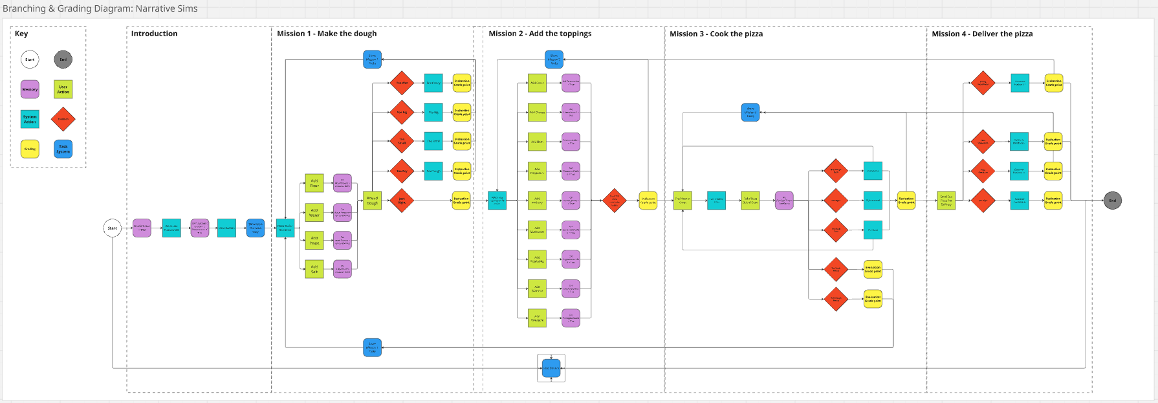1158x403 pixels.
Task: Click the yellow Grading shape in the Key
Action: pyautogui.click(x=30, y=149)
